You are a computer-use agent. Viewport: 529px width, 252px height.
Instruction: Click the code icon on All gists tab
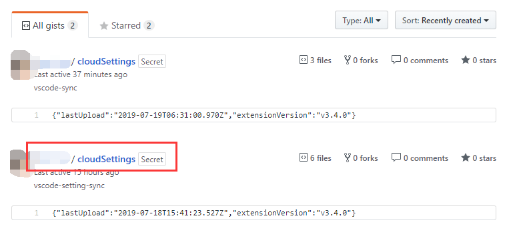tap(25, 25)
